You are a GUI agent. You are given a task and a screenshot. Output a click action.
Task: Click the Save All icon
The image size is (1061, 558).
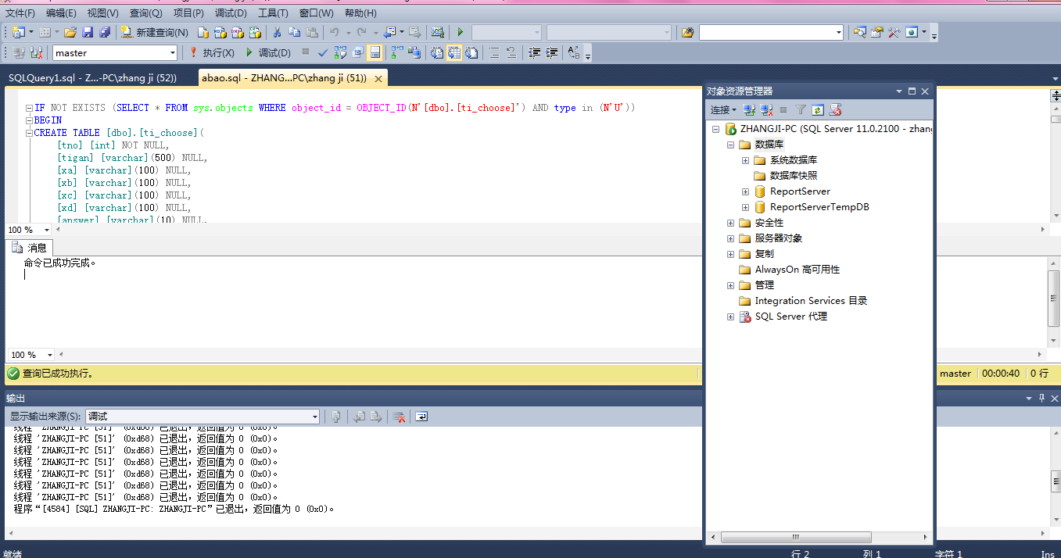tap(105, 32)
